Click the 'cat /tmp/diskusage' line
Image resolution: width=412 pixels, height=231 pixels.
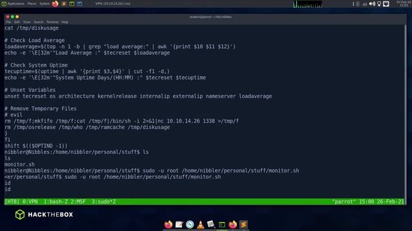[32, 28]
